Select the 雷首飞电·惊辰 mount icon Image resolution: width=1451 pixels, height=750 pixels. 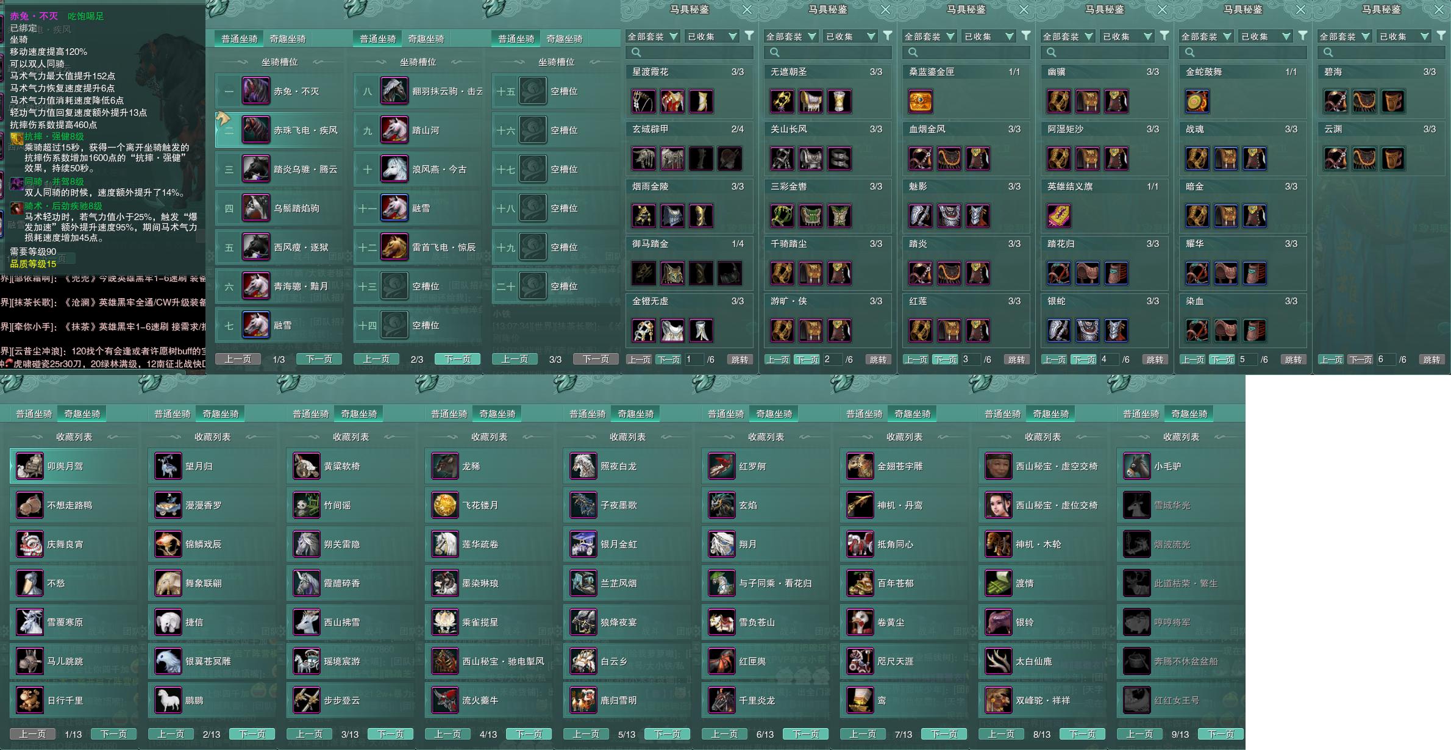[394, 248]
